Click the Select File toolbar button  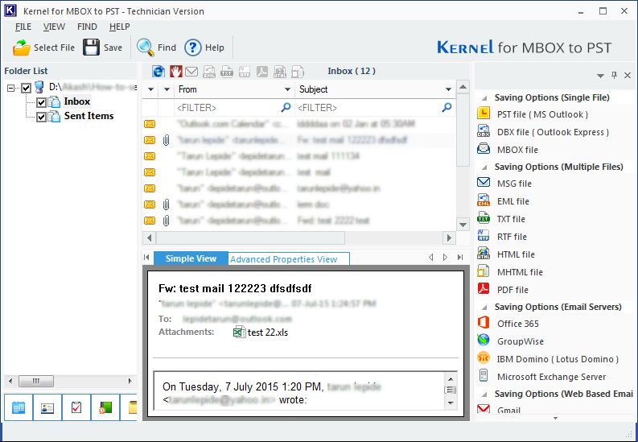tap(43, 48)
